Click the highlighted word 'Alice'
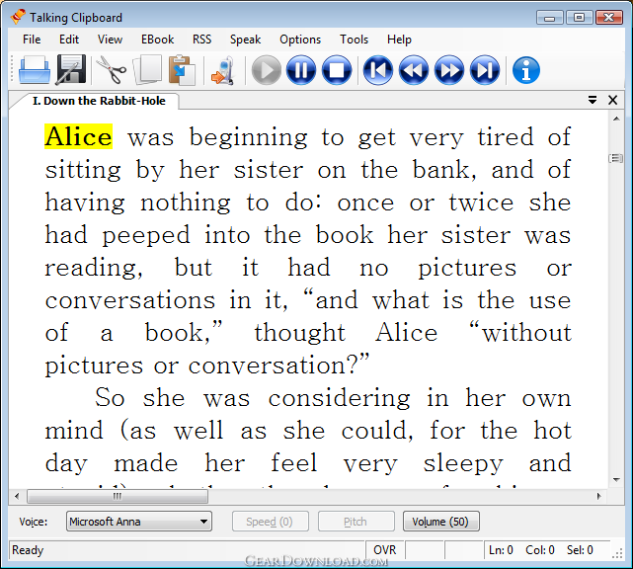This screenshot has height=569, width=633. (78, 136)
